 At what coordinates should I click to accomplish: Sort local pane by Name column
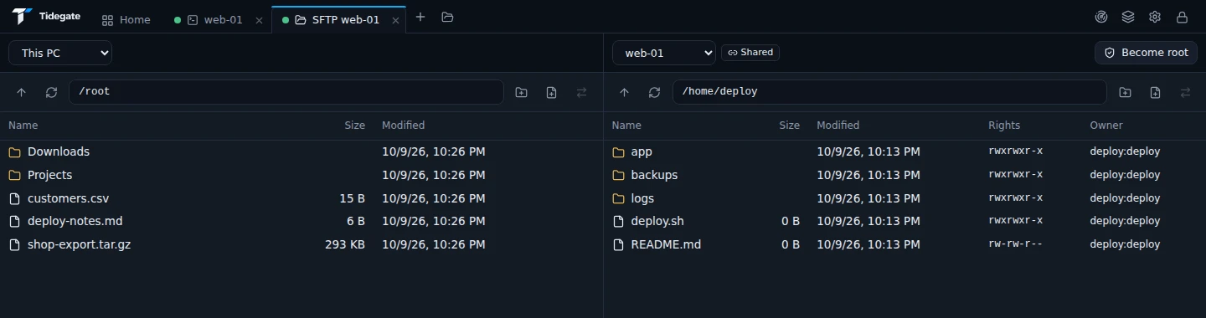coord(23,126)
